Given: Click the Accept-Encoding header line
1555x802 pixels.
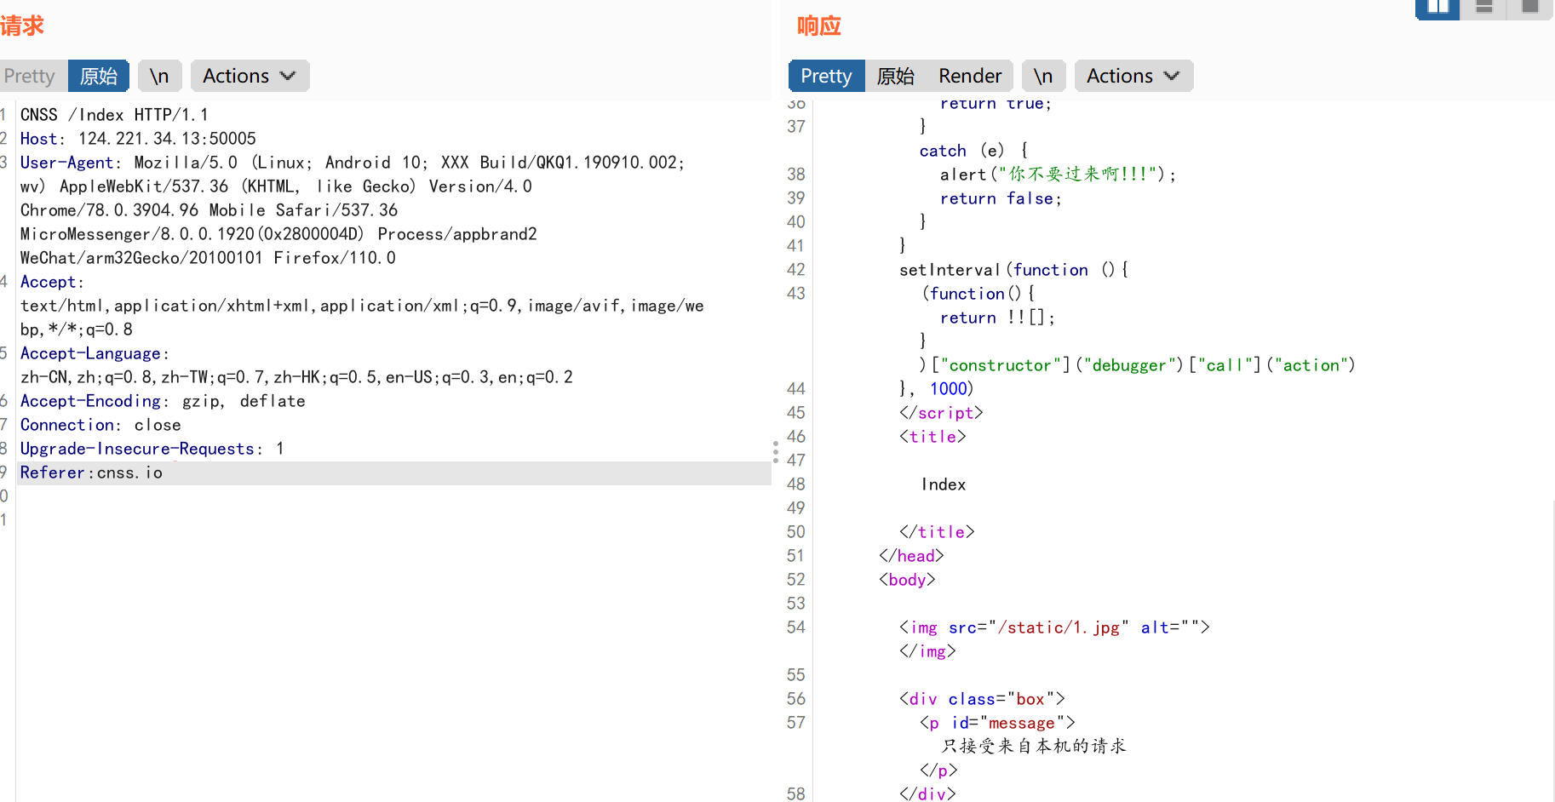Looking at the screenshot, I should click(x=163, y=401).
